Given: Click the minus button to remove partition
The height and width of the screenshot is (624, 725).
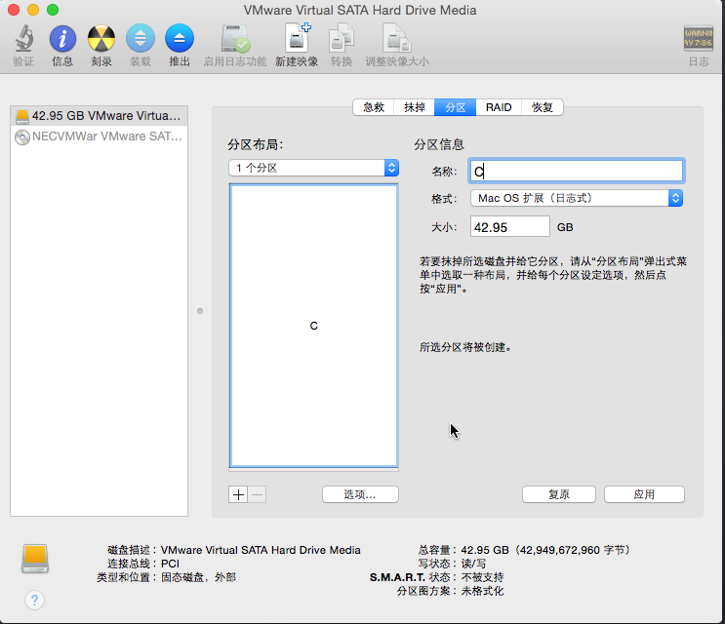Looking at the screenshot, I should click(257, 494).
